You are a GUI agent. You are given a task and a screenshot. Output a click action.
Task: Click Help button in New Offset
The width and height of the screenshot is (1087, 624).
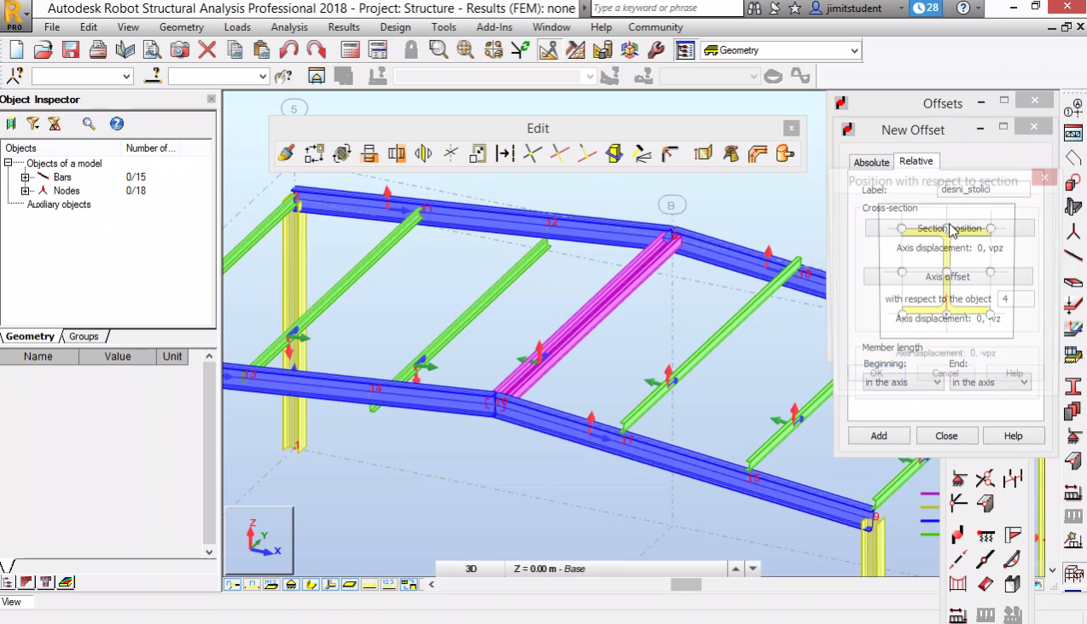click(x=1013, y=436)
